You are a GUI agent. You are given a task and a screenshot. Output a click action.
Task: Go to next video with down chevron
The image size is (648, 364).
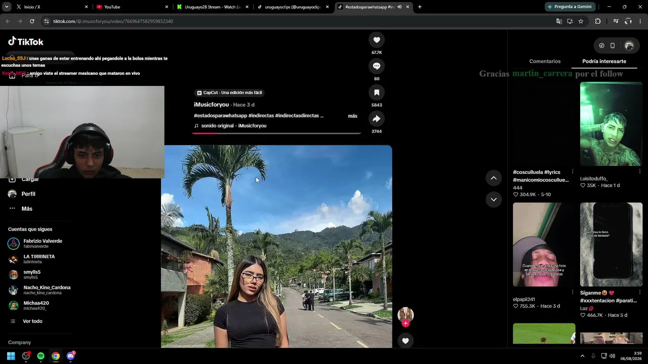[x=494, y=200]
